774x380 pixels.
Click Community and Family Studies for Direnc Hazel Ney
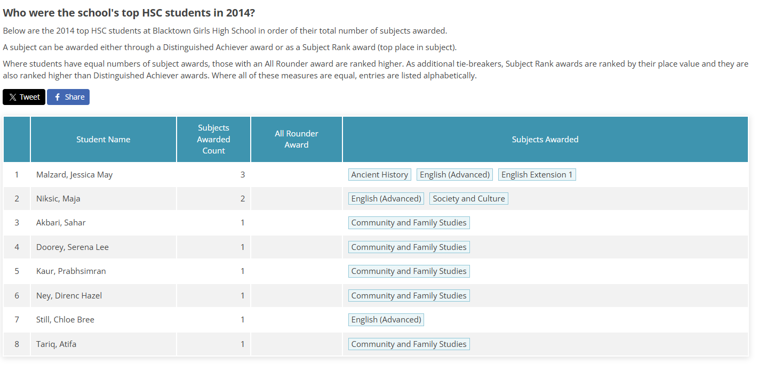[x=409, y=296]
